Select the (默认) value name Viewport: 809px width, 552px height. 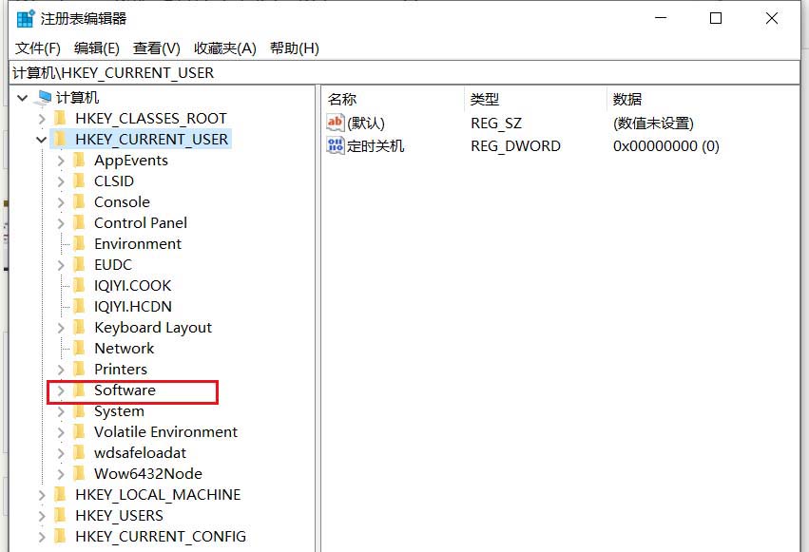(366, 124)
